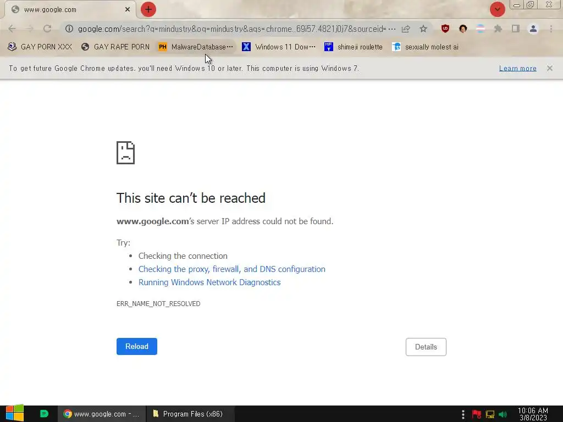This screenshot has width=563, height=422.
Task: Open the uBlock Origin extension icon
Action: (x=445, y=29)
